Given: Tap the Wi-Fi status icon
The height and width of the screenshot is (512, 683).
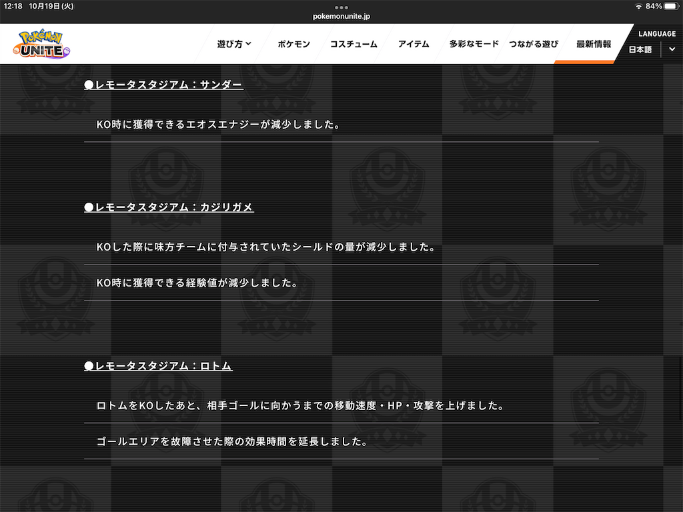Looking at the screenshot, I should coord(638,6).
